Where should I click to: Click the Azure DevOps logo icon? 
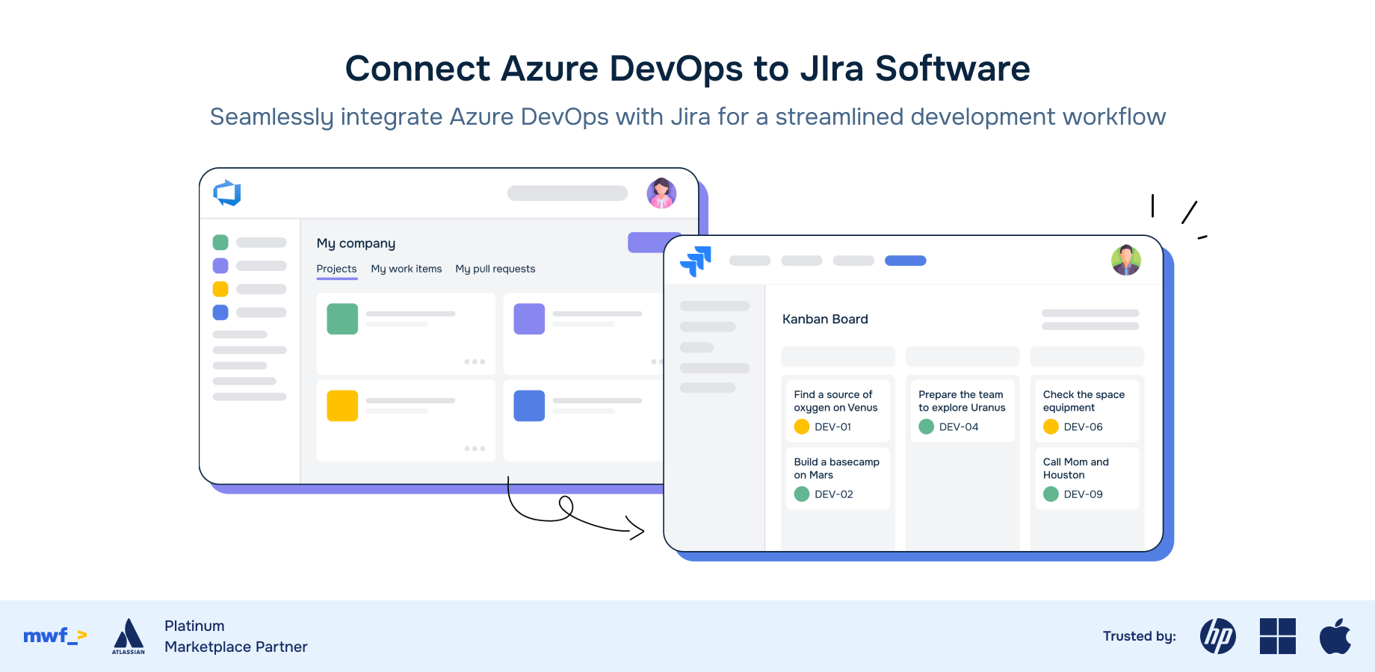[228, 193]
